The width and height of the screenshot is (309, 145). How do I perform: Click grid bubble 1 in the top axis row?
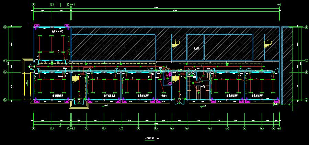pos(33,4)
